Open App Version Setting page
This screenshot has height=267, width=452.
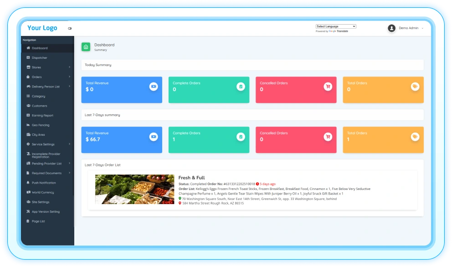click(47, 211)
